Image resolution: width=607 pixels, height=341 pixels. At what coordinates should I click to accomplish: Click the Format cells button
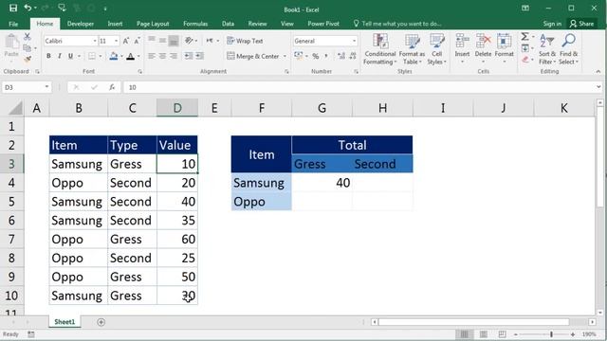(x=504, y=48)
